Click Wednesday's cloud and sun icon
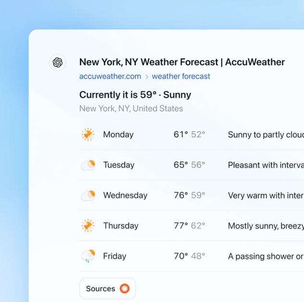This screenshot has width=304, height=302. coord(88,195)
